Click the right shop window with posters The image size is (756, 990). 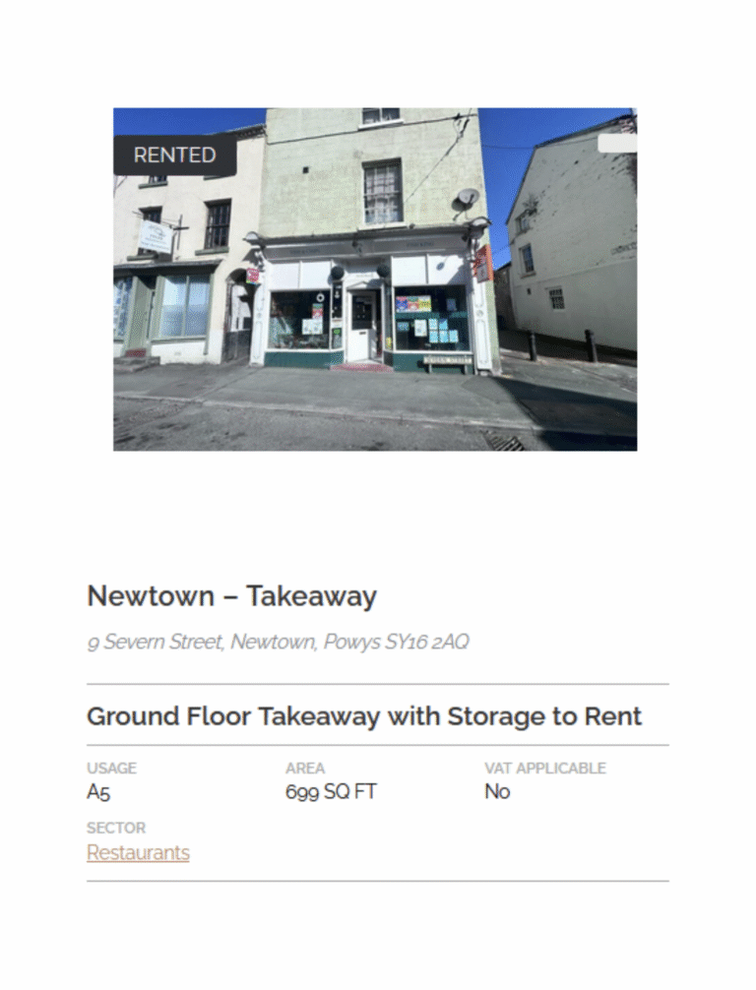click(x=431, y=321)
